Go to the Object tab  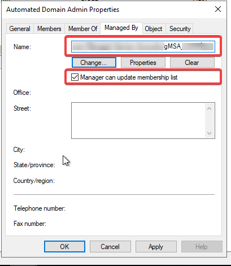click(154, 29)
